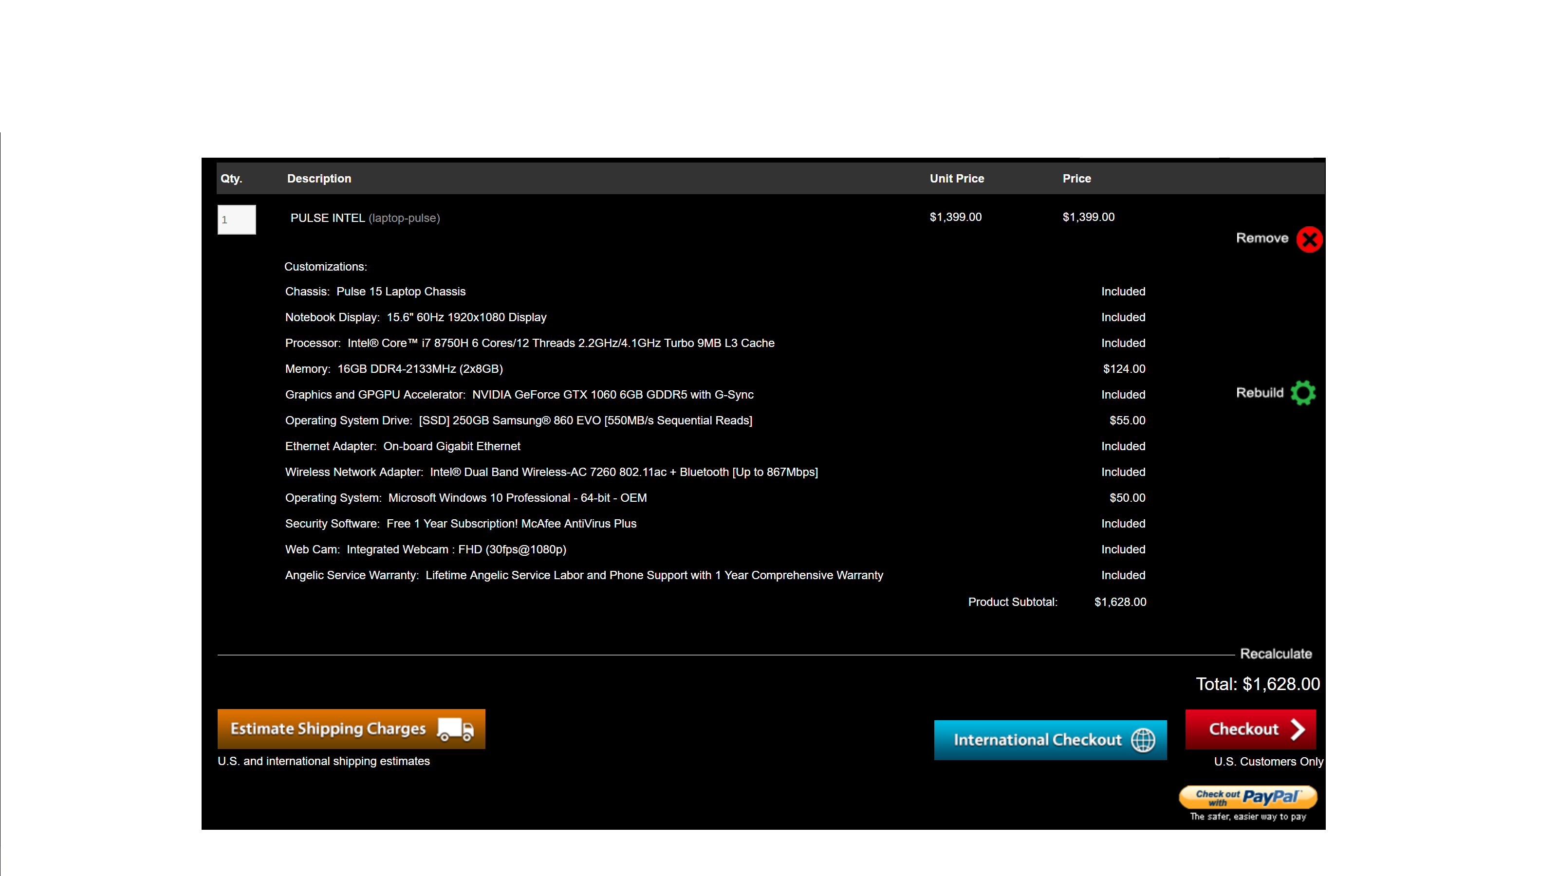Click the NVIDIA GeForce GTX 1060 row
The height and width of the screenshot is (876, 1558).
coord(519,395)
